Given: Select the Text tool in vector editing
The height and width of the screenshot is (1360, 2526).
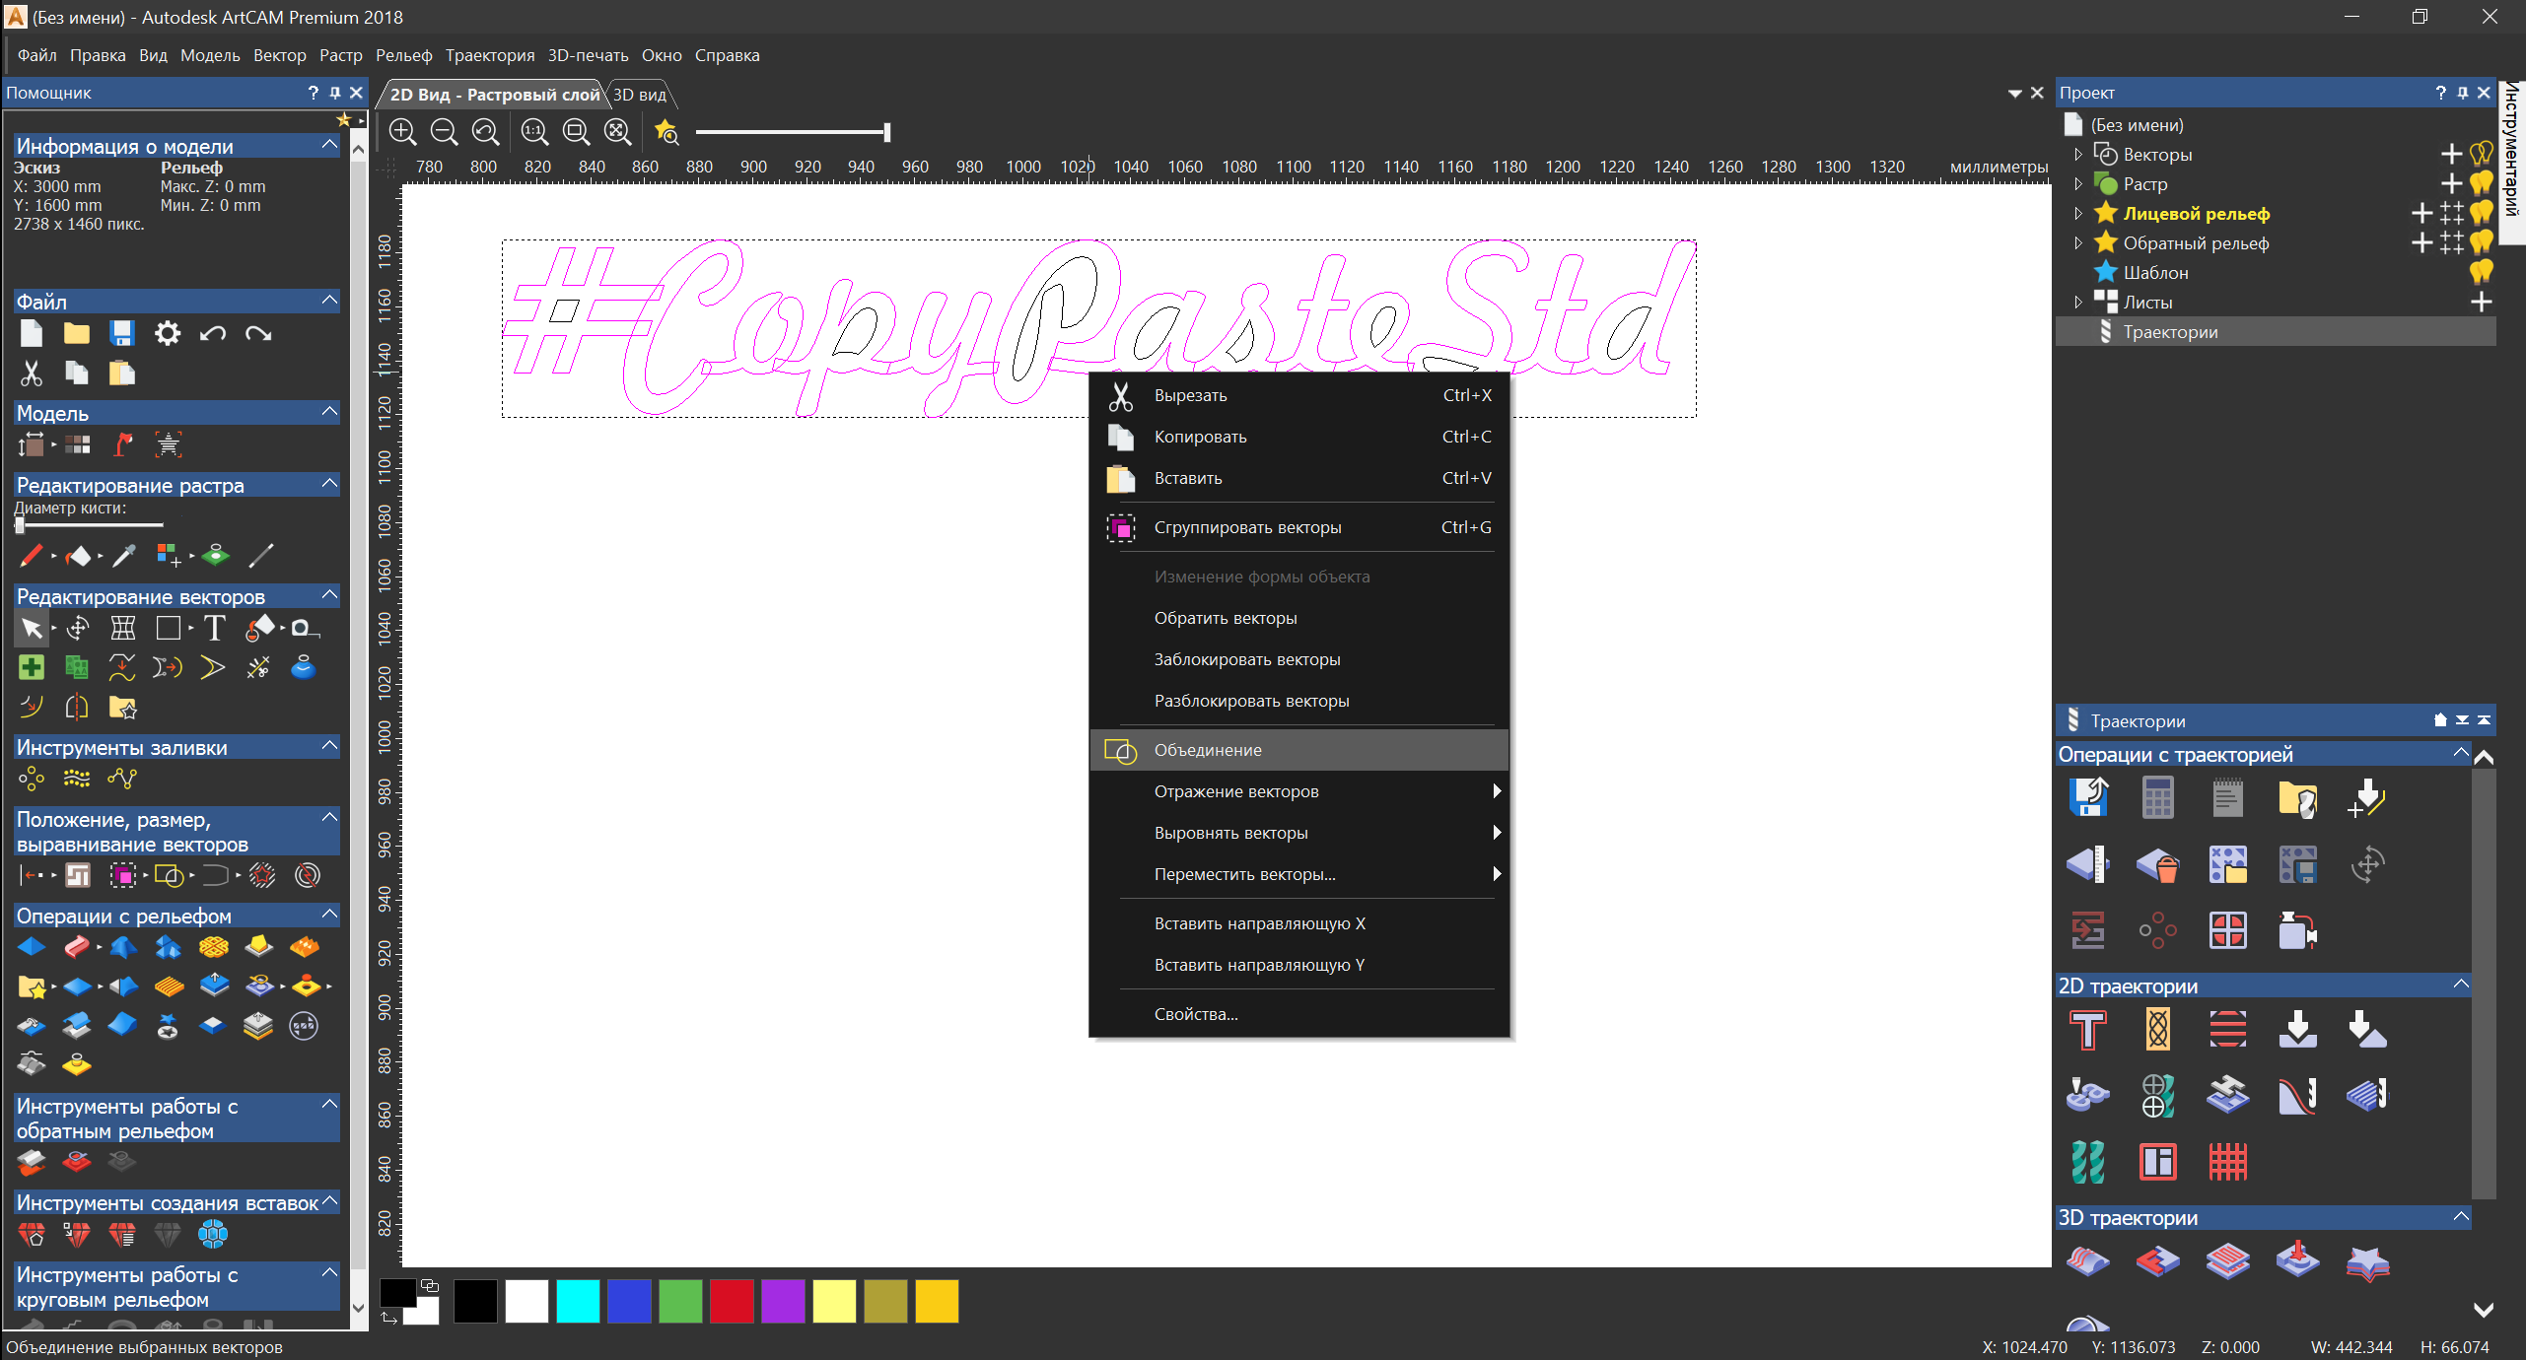Looking at the screenshot, I should (x=214, y=628).
